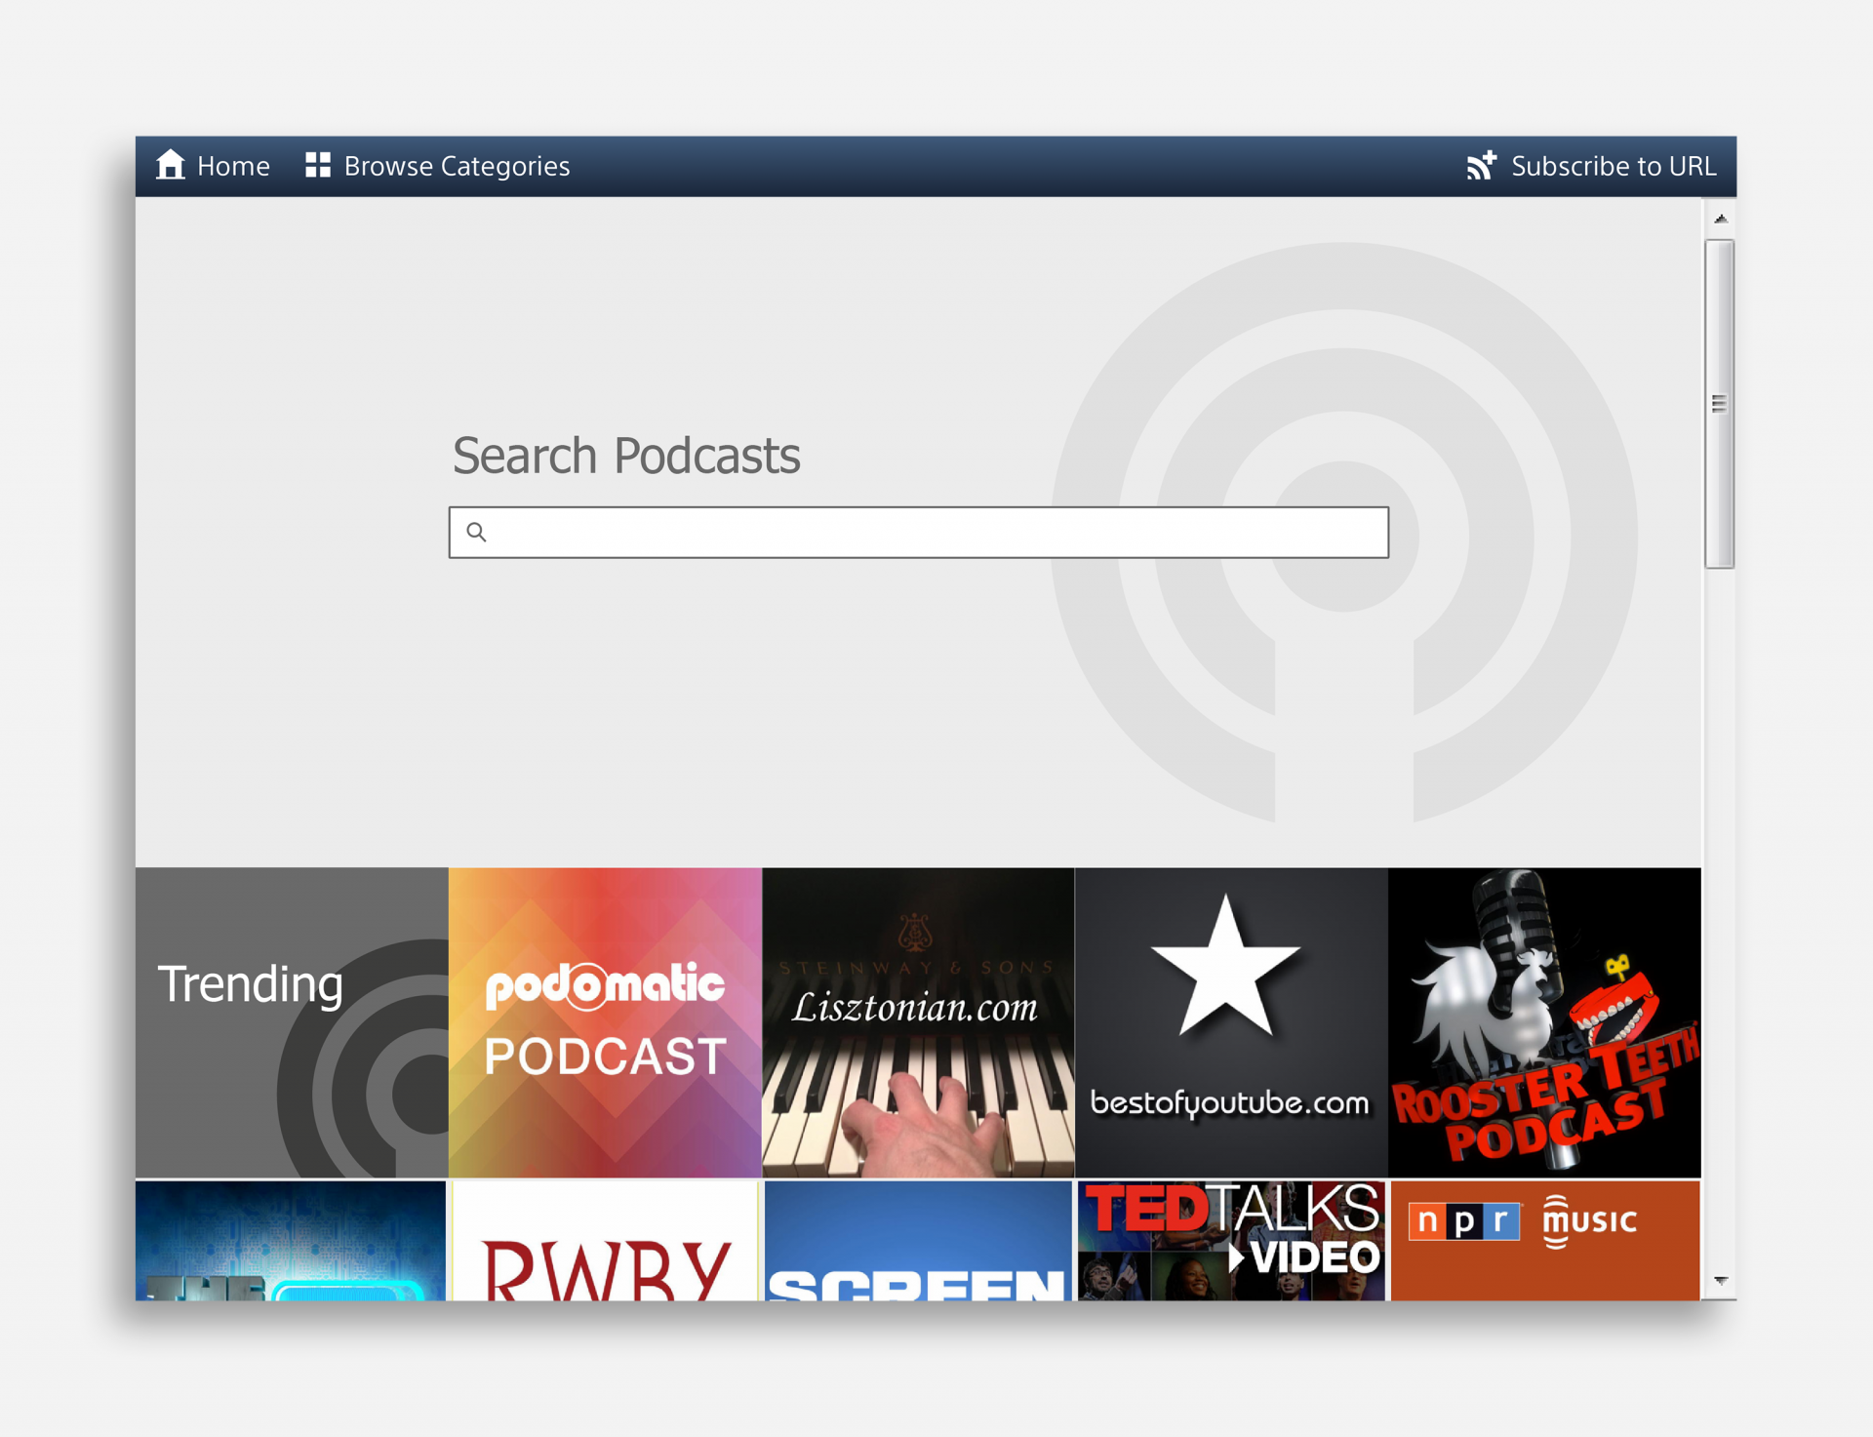The height and width of the screenshot is (1437, 1873).
Task: Open the Podomatic Podcast thumbnail
Action: point(605,1022)
